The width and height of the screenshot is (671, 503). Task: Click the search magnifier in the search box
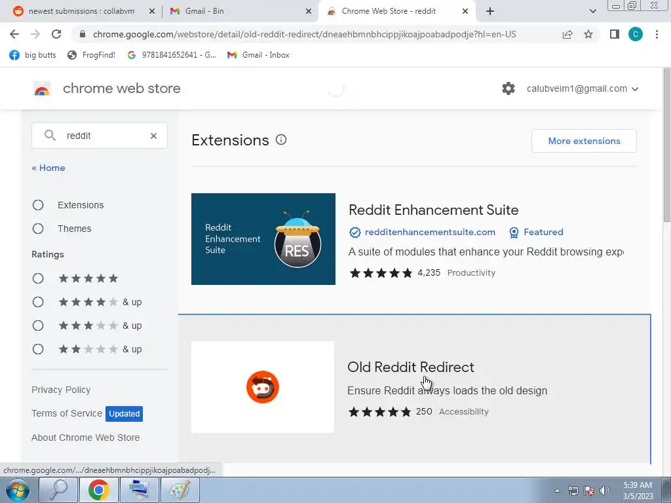point(50,136)
